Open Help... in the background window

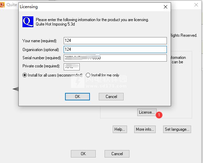[x=120, y=129]
